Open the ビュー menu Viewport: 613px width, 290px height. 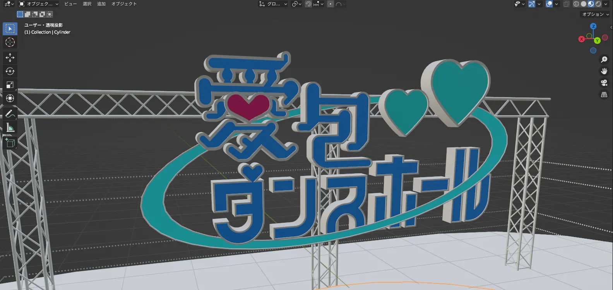point(70,4)
